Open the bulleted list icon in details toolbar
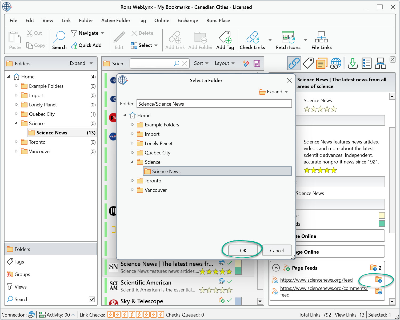Image resolution: width=400 pixels, height=320 pixels. coord(367,63)
